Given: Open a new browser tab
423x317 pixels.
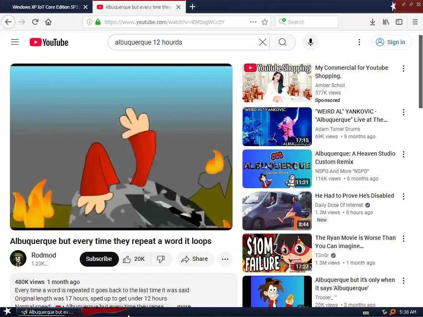Looking at the screenshot, I should pyautogui.click(x=192, y=7).
